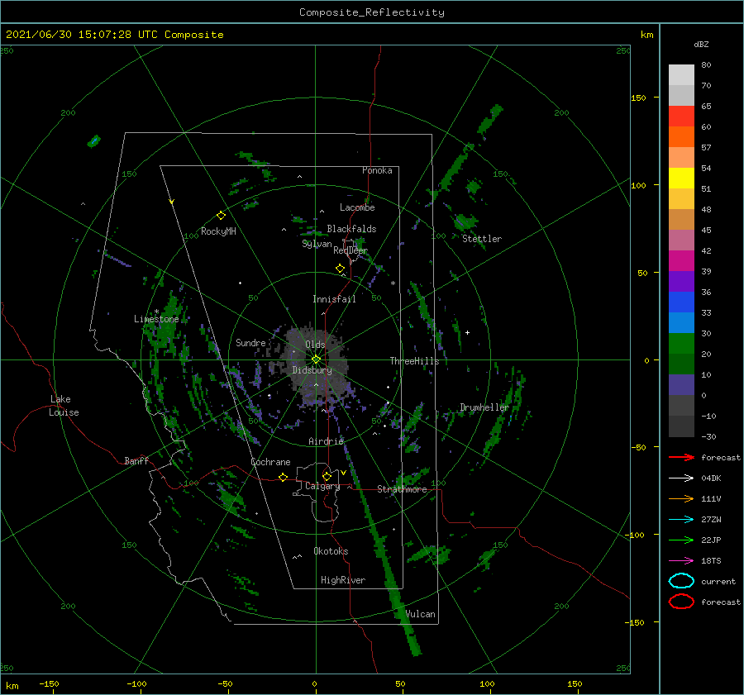Click the 04DK legend label
744x695 pixels.
click(x=711, y=478)
